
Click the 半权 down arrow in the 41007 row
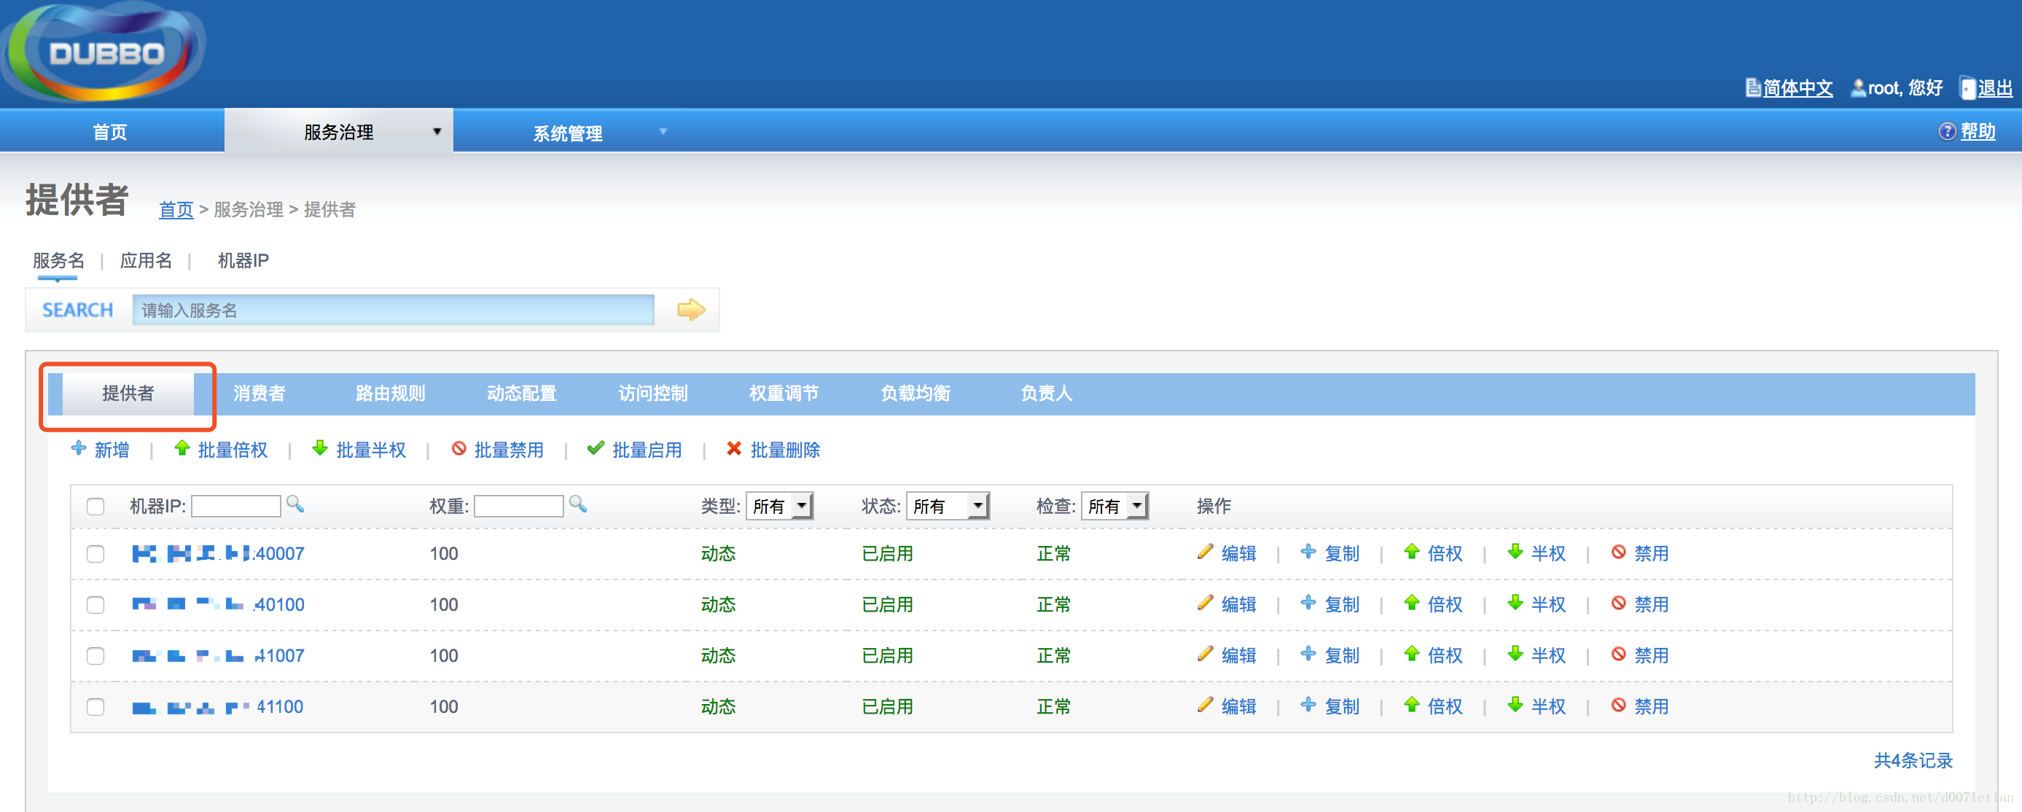pyautogui.click(x=1515, y=654)
